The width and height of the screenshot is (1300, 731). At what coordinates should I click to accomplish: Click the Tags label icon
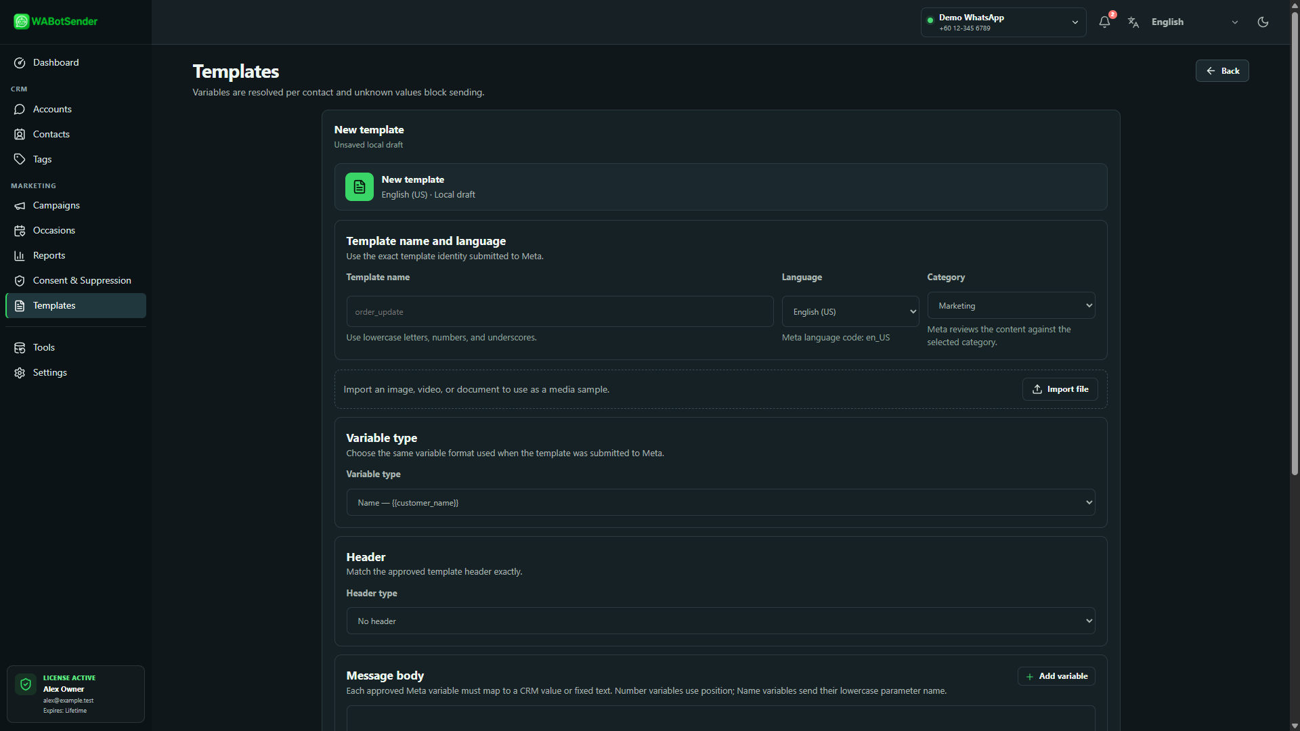click(20, 160)
